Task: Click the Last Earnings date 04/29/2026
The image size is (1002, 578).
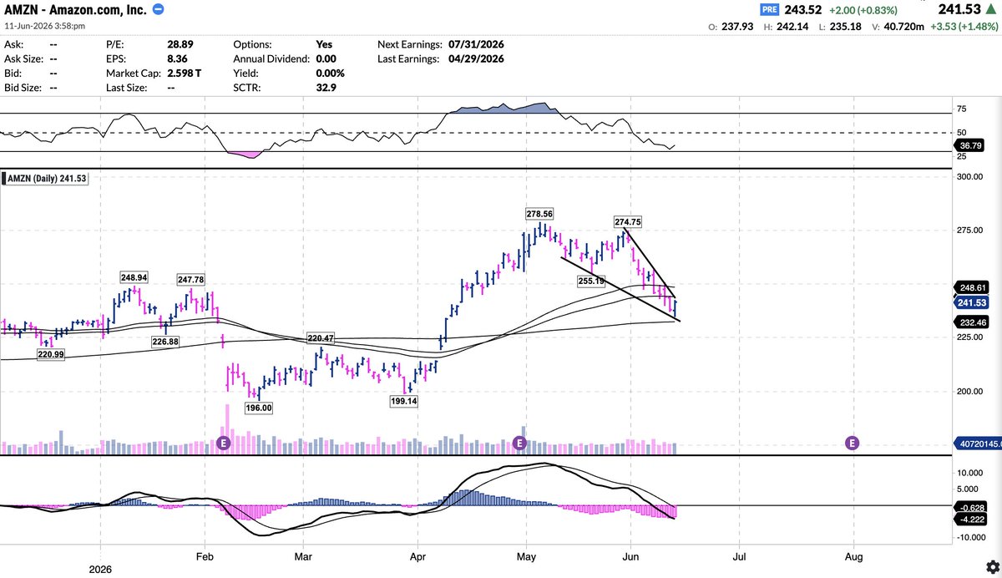Action: click(x=476, y=58)
